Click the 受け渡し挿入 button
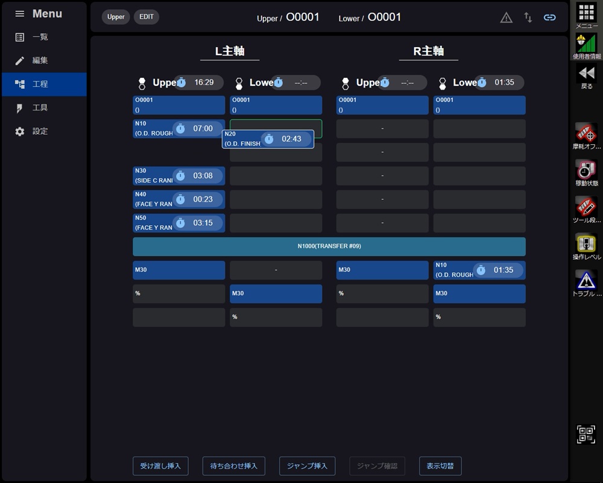 (160, 466)
